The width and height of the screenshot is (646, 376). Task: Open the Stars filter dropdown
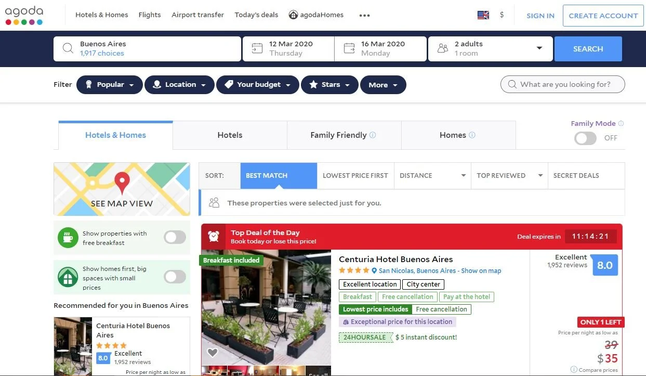pos(329,85)
